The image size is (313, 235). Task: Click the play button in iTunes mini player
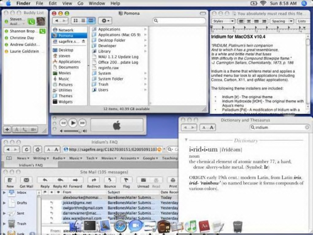click(x=73, y=123)
